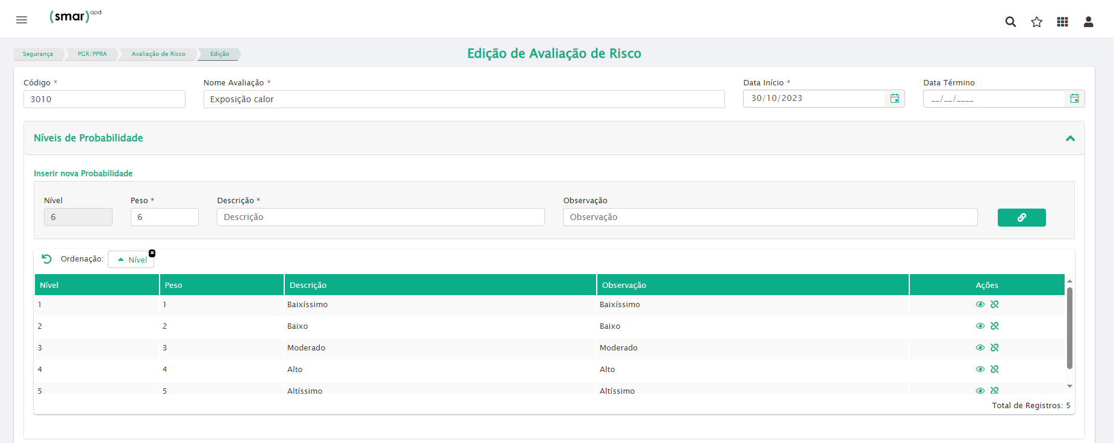The width and height of the screenshot is (1114, 443).
Task: View the Baixíssimo row with eye icon
Action: point(980,304)
